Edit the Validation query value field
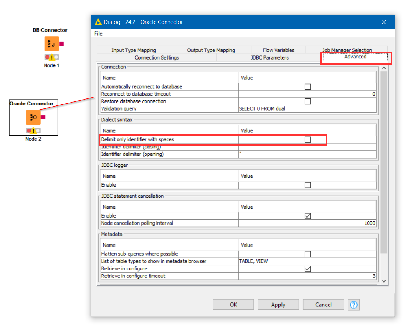 click(307, 109)
